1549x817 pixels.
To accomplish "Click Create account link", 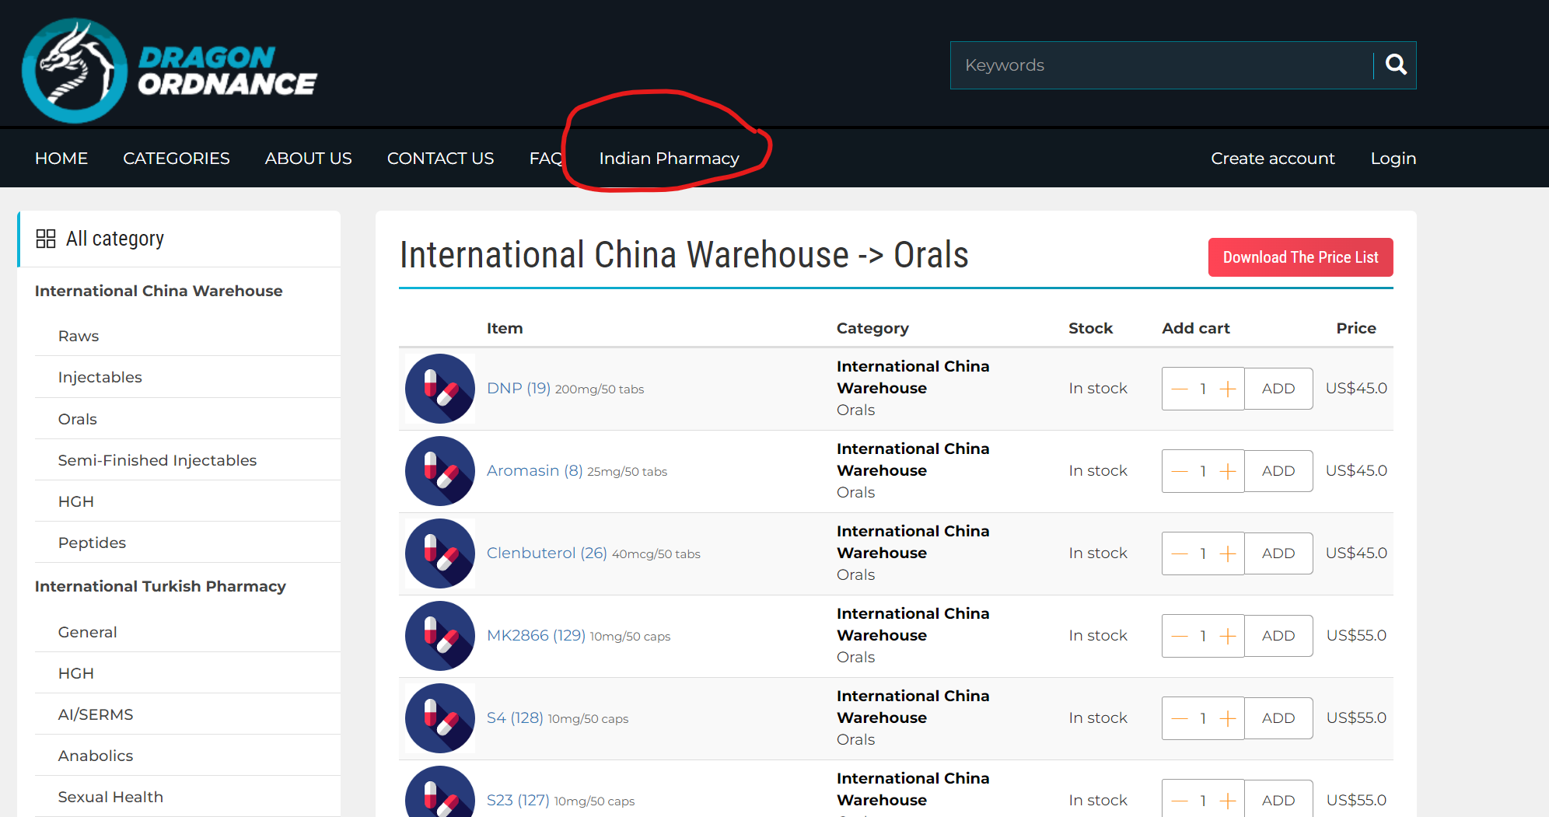I will 1273,159.
